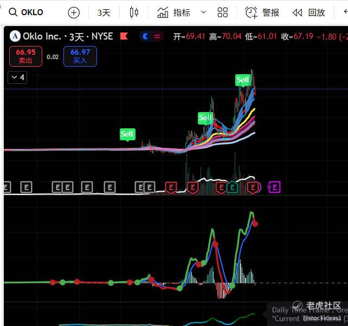The image size is (348, 326).
Task: Open the indicator templates grid icon
Action: click(x=222, y=12)
